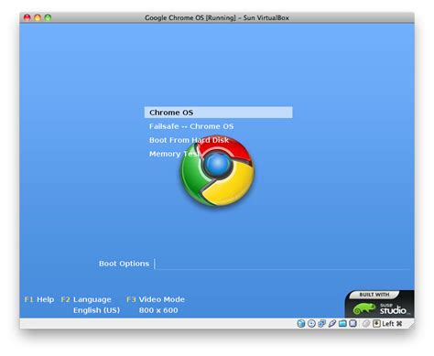This screenshot has width=434, height=356.
Task: Click the Built With SUSE Studio badge
Action: (380, 304)
